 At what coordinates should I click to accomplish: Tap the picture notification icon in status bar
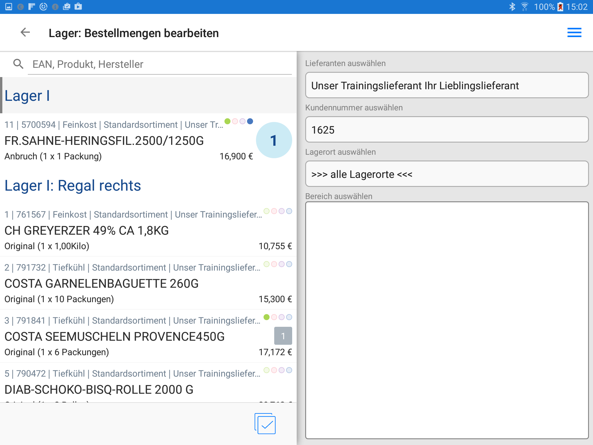click(9, 7)
